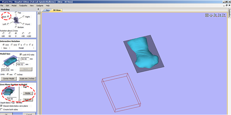Toggle Discard data below zero plane

click(2, 106)
